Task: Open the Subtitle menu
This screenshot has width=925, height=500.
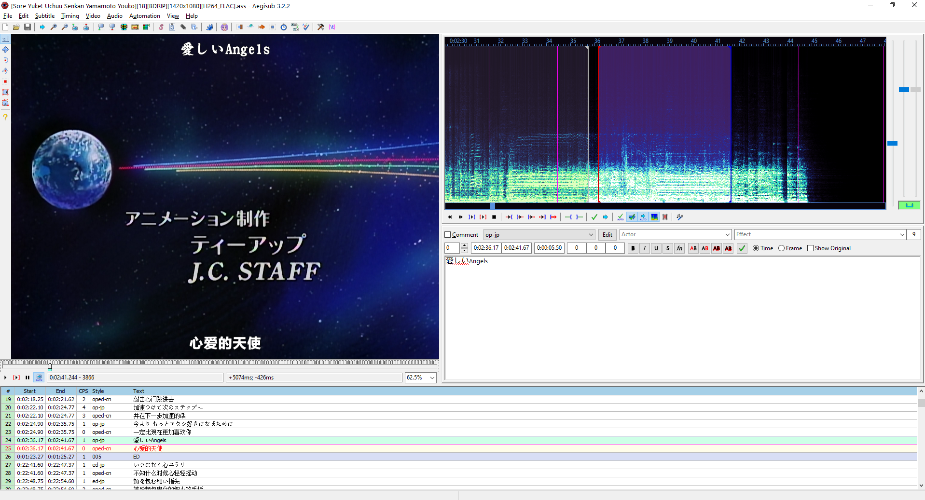Action: [44, 16]
